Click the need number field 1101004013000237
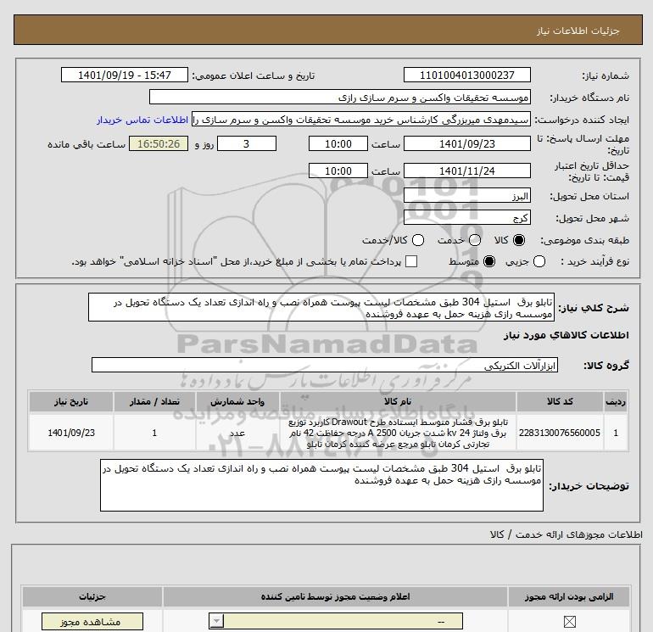653x632 pixels. (x=466, y=75)
